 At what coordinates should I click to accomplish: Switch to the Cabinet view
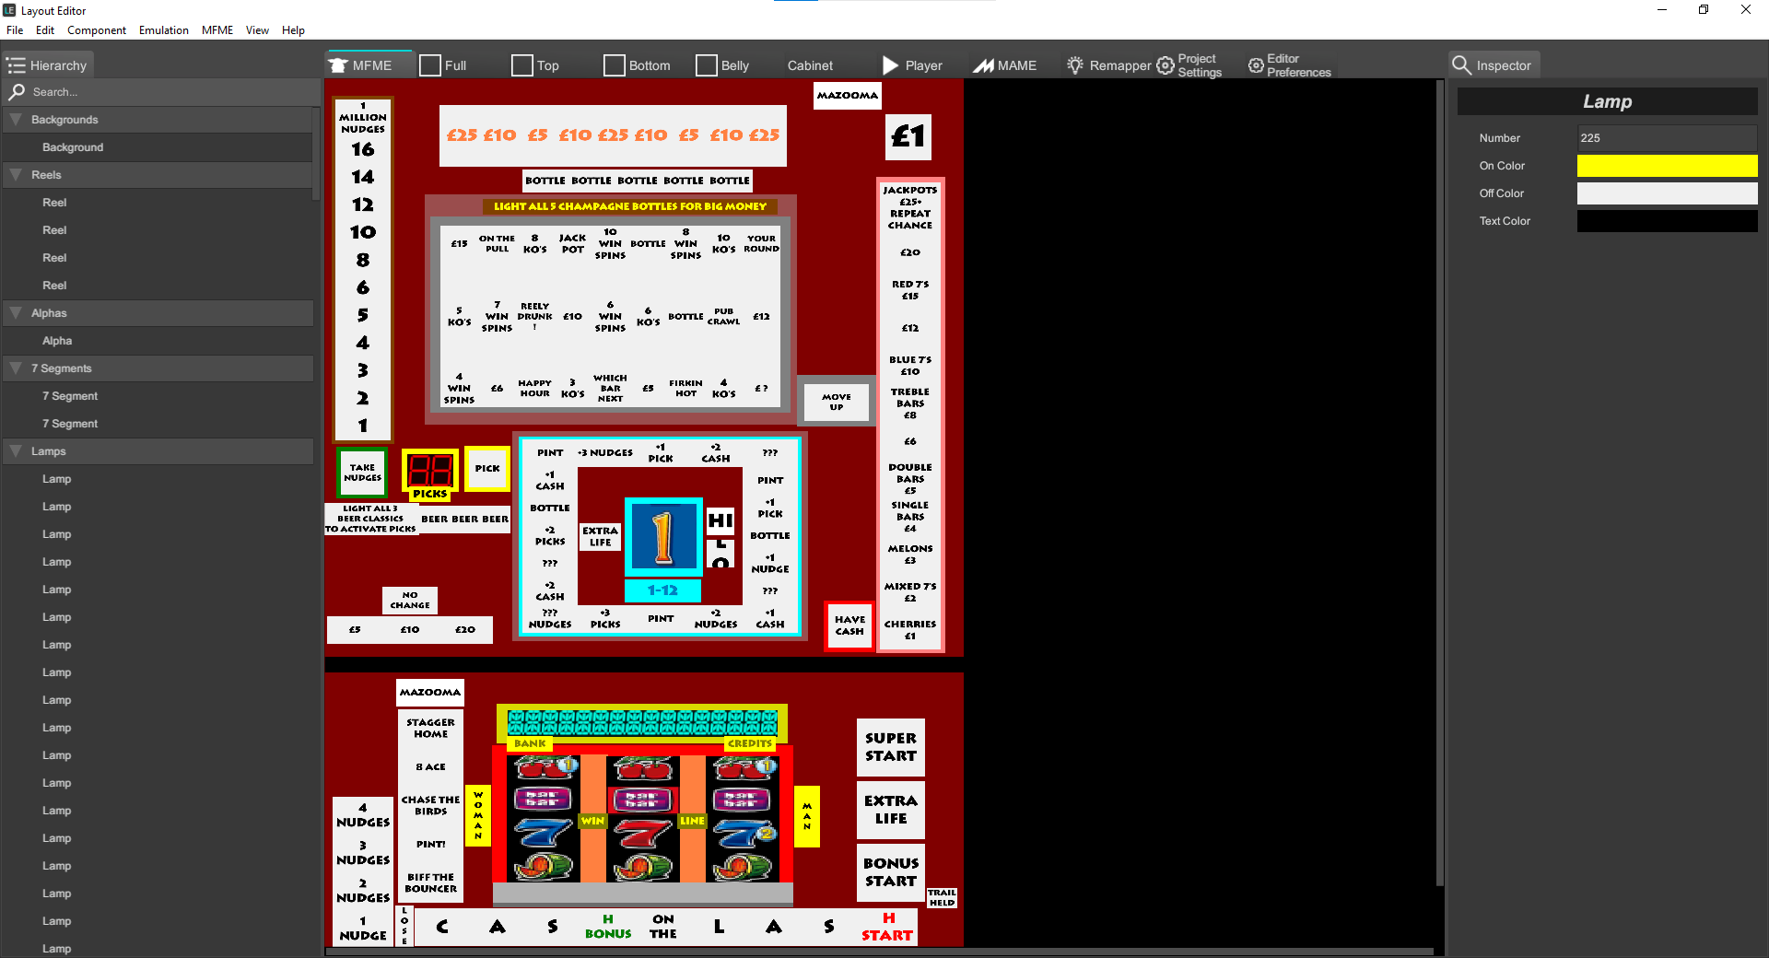click(x=810, y=65)
